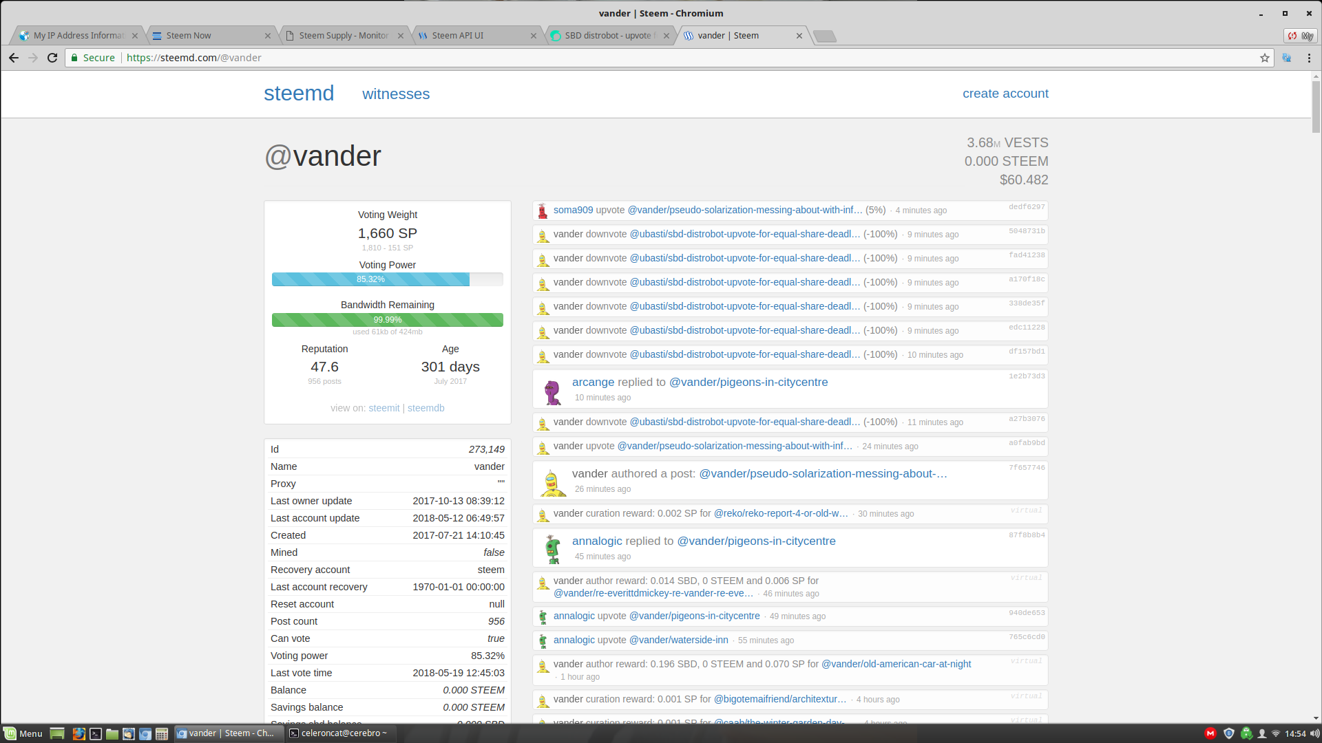Image resolution: width=1322 pixels, height=743 pixels.
Task: Go back using the browser back arrow
Action: click(14, 58)
